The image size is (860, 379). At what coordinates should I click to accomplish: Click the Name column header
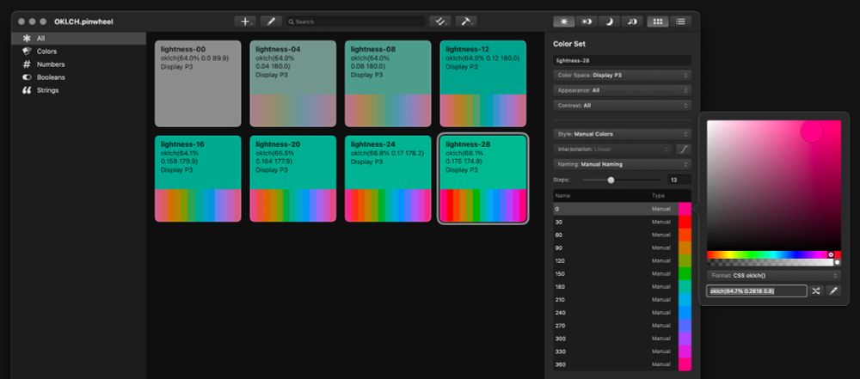point(562,196)
